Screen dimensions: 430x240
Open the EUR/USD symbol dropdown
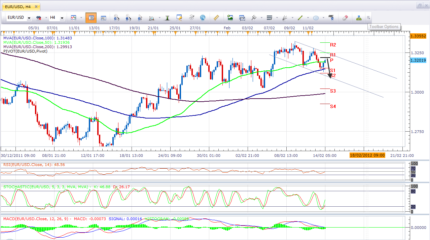(29, 18)
